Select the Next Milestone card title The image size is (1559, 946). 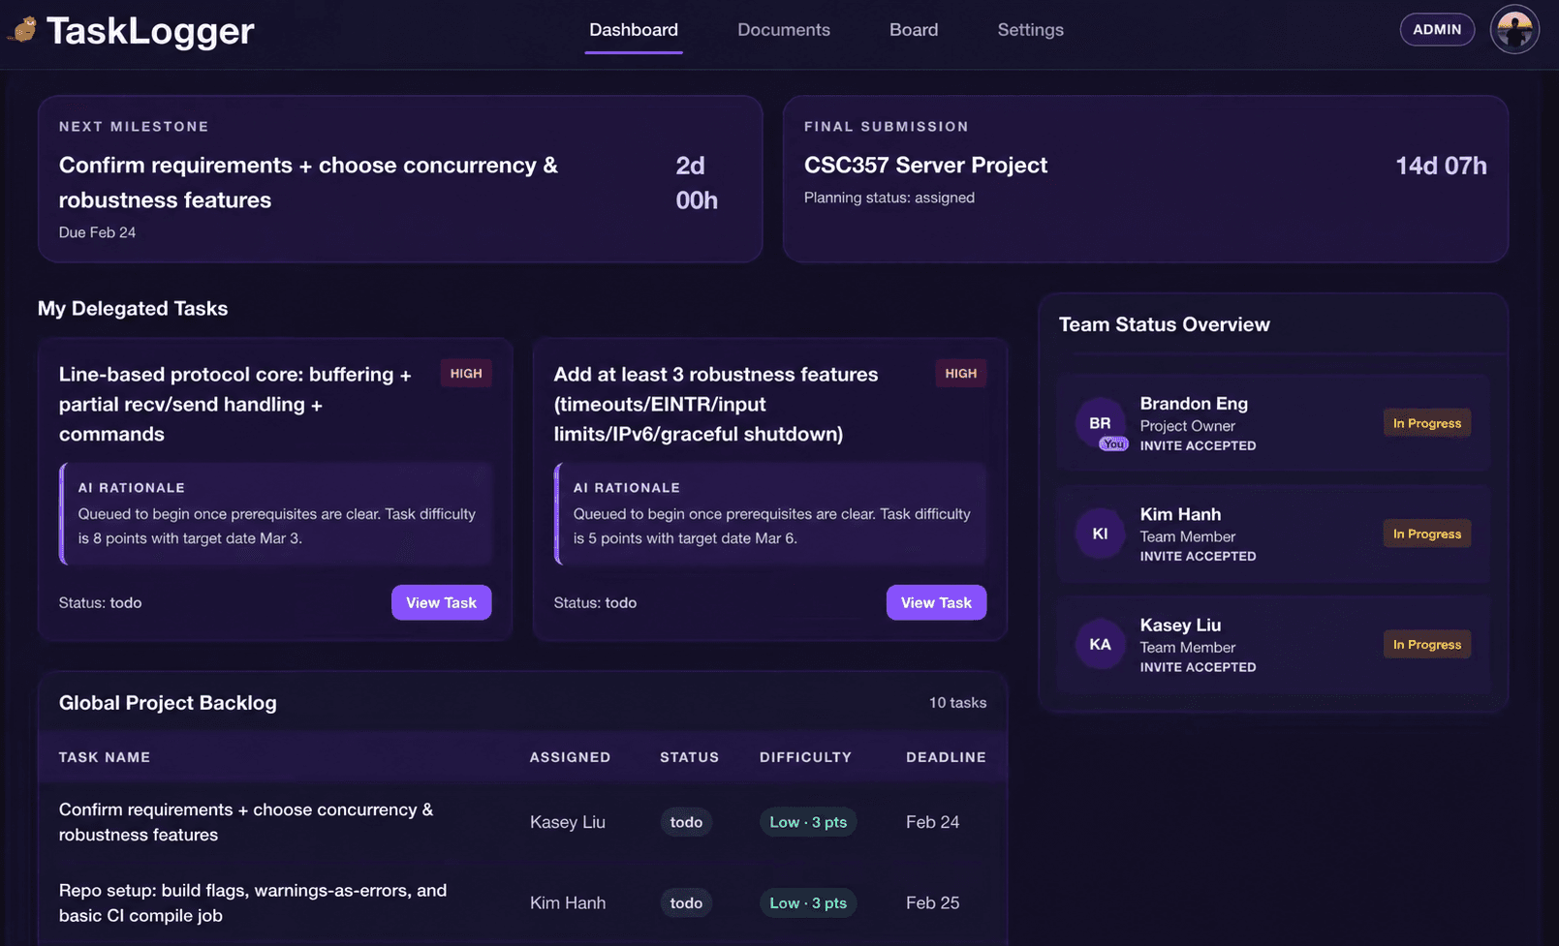tap(308, 182)
